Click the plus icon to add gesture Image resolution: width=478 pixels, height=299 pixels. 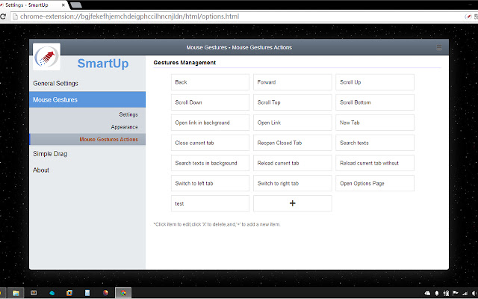click(x=292, y=203)
